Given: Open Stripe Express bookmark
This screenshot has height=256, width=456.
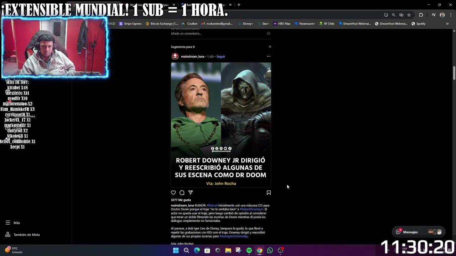Looking at the screenshot, I should (x=130, y=24).
